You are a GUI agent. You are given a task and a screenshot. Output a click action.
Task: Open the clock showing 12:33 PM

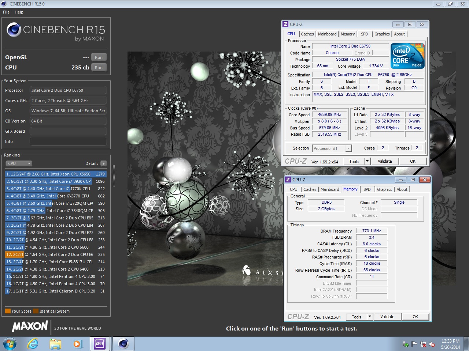tap(450, 344)
